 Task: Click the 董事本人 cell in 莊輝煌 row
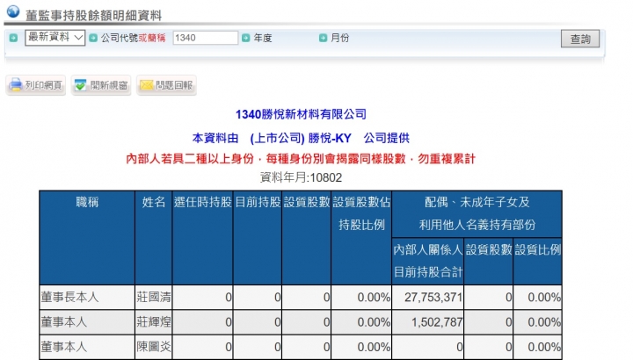click(x=87, y=322)
